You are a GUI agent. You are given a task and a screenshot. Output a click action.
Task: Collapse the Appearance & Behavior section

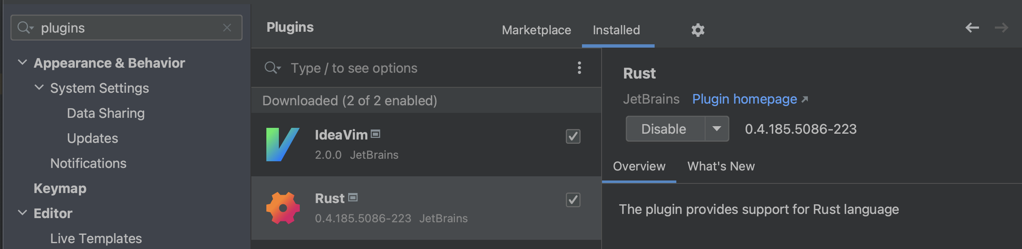22,63
